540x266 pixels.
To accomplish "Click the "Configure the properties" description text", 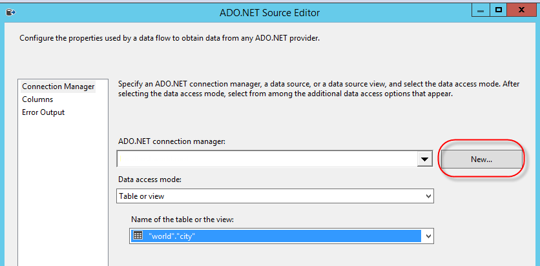I will (x=169, y=38).
